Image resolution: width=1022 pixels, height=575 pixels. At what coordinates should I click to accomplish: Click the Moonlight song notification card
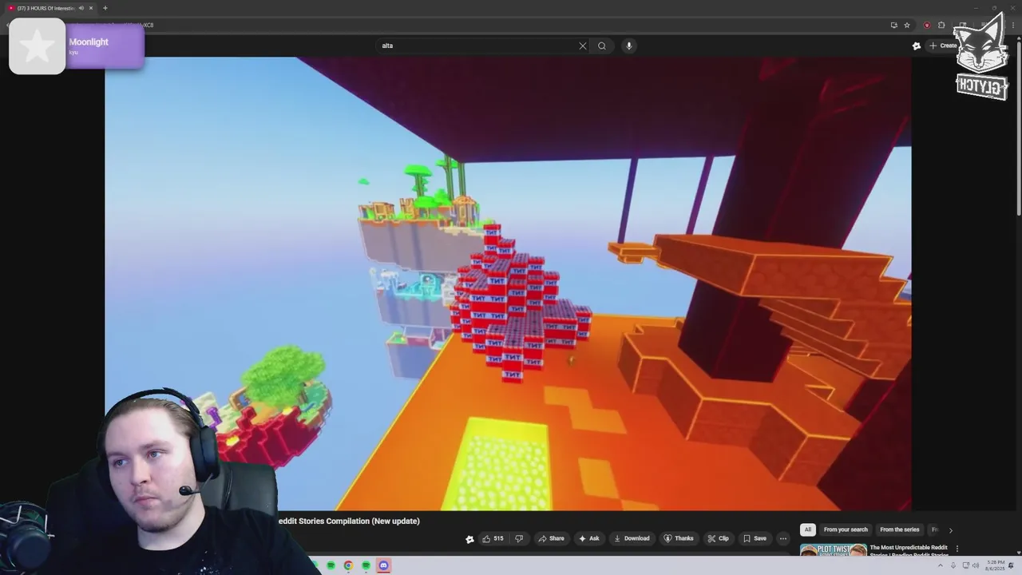point(77,46)
